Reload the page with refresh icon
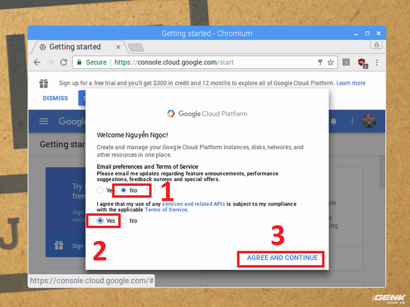The image size is (410, 307). coord(63,62)
